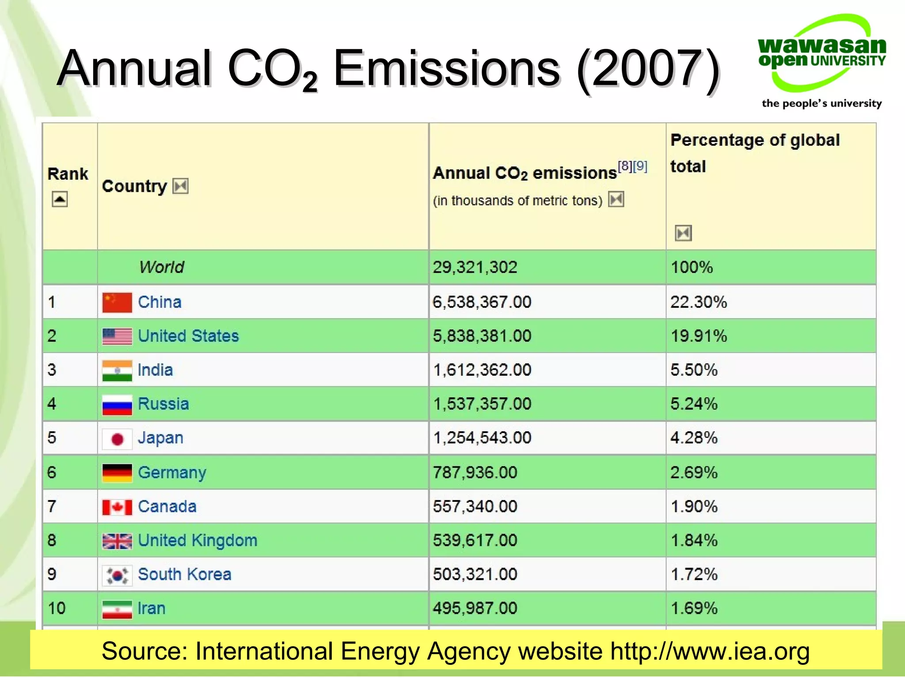Select China's share 22.30%
905x678 pixels.
pos(699,302)
